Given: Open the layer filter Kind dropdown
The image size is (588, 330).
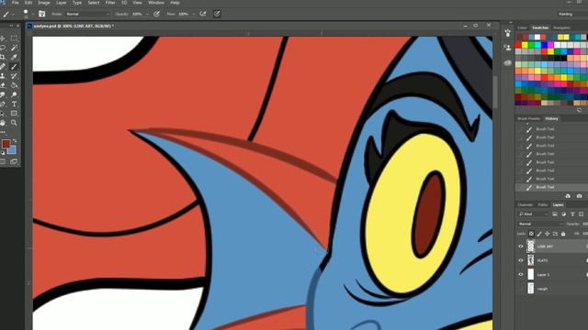Looking at the screenshot, I should (x=533, y=214).
